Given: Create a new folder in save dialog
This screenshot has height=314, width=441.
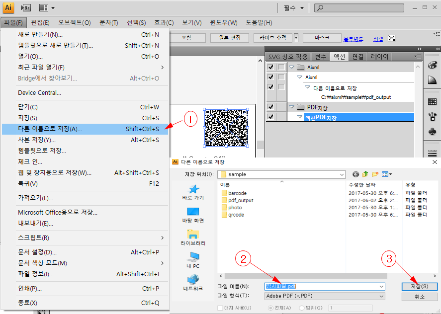Looking at the screenshot, I should (x=376, y=174).
